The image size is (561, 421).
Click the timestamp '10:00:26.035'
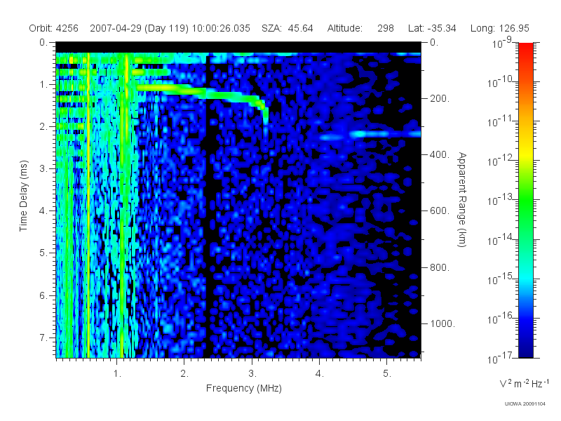click(x=221, y=28)
